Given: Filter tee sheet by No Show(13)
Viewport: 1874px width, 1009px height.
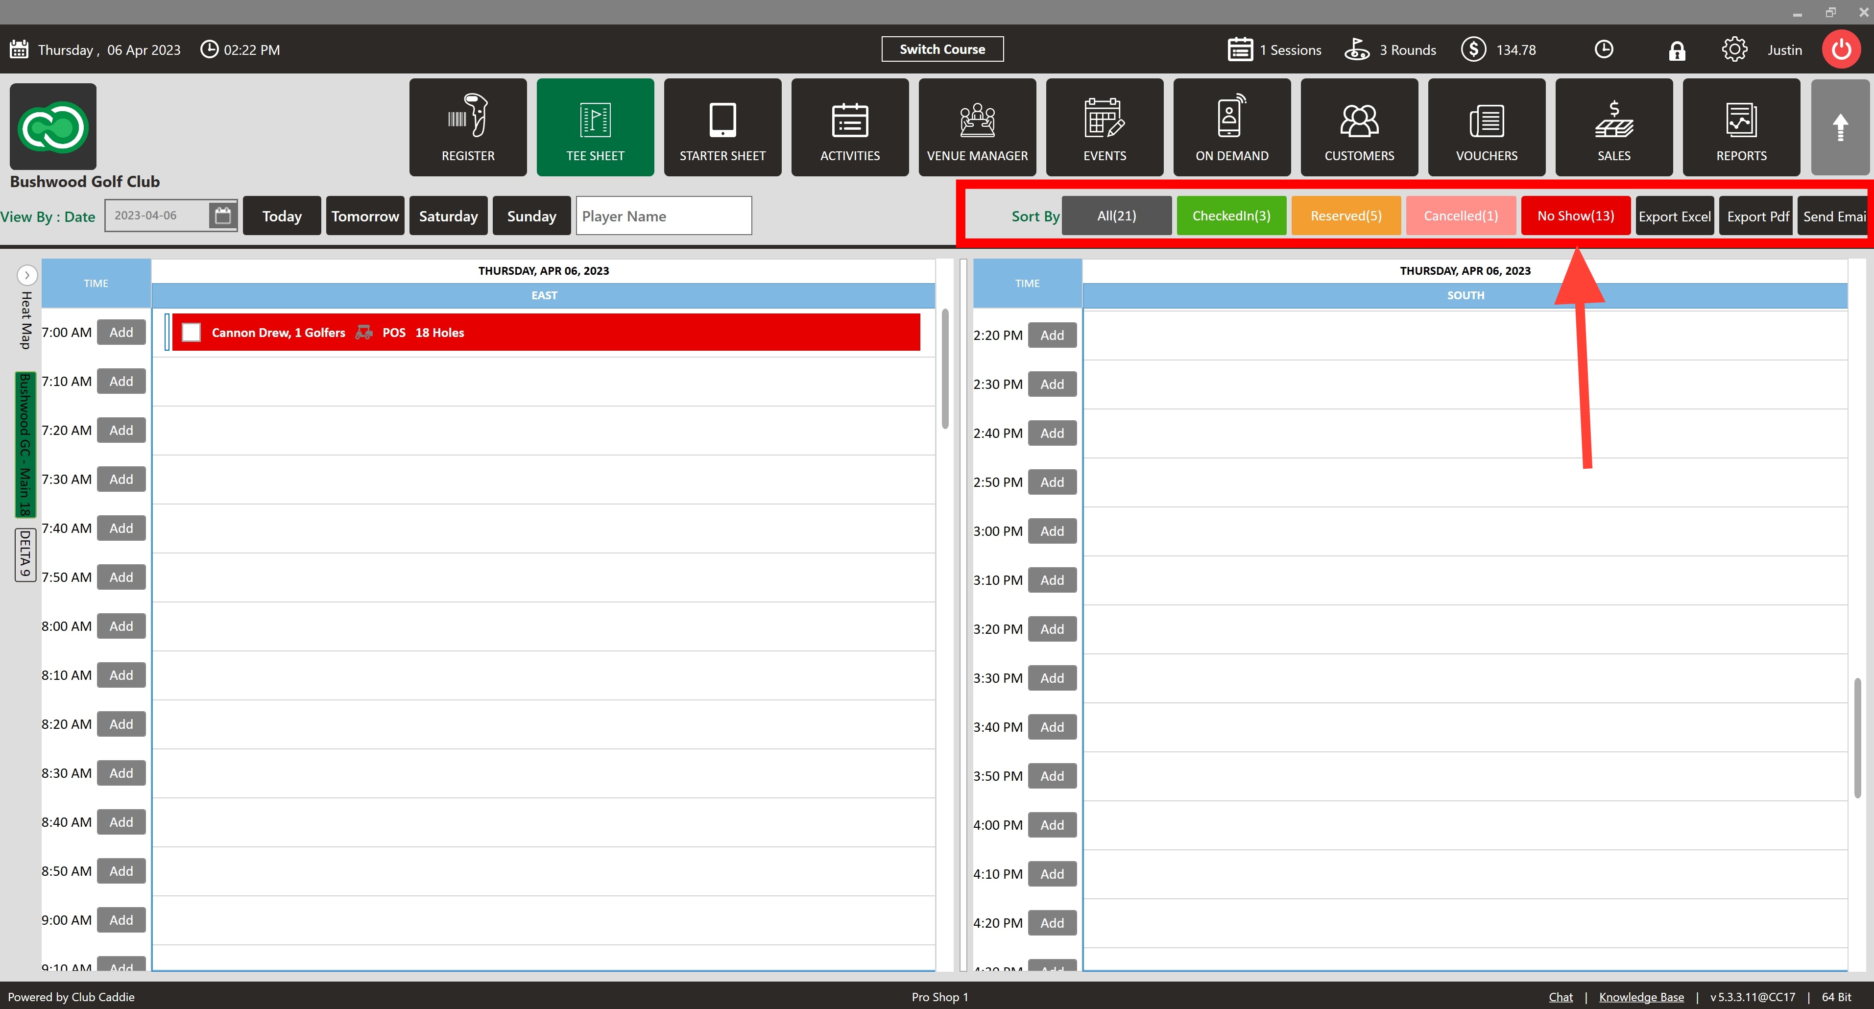Looking at the screenshot, I should (1575, 216).
